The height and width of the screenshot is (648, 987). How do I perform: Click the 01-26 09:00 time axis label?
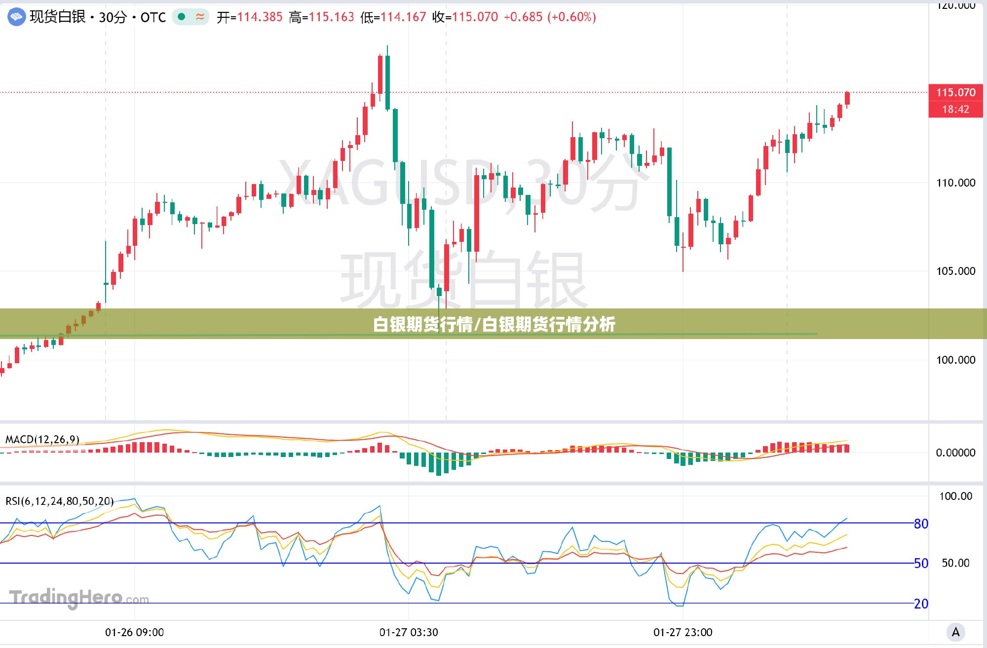pyautogui.click(x=134, y=632)
